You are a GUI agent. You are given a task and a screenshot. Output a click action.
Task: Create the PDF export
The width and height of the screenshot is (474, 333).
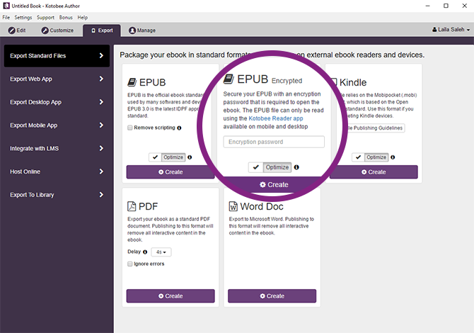[x=170, y=296]
